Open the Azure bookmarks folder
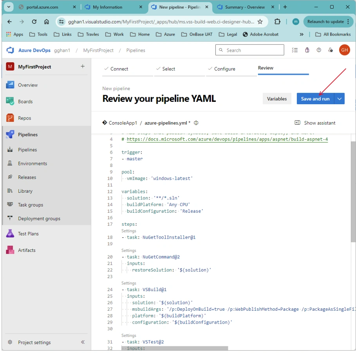 pos(166,34)
